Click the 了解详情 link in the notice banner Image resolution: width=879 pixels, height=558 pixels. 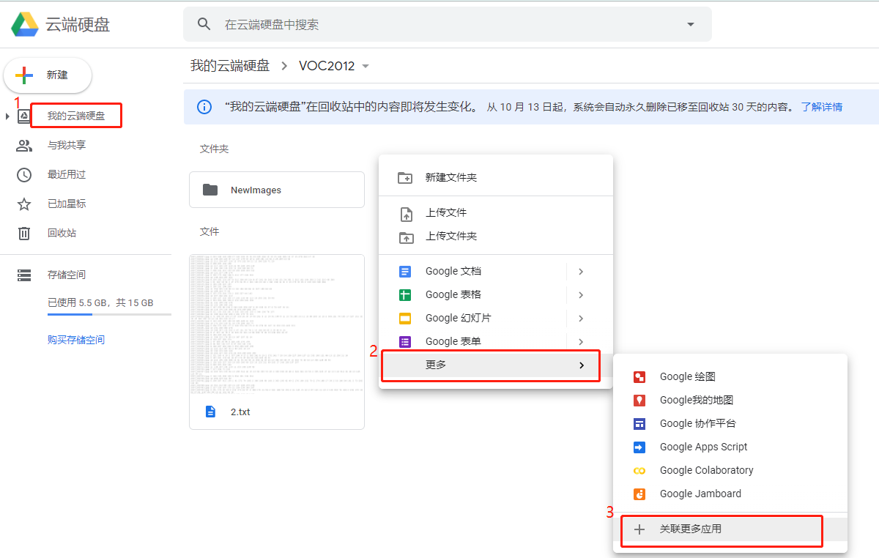(x=821, y=106)
